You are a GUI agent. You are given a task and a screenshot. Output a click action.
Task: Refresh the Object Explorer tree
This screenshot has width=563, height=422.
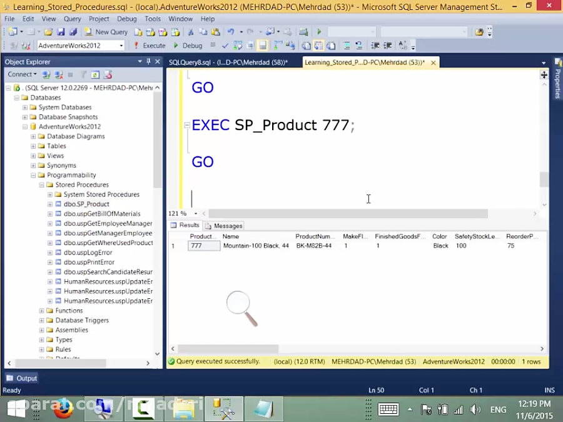tap(94, 74)
